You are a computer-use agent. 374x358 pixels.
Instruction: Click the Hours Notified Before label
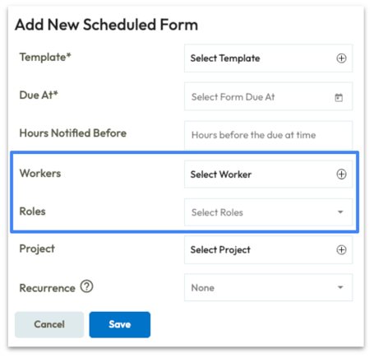(73, 133)
